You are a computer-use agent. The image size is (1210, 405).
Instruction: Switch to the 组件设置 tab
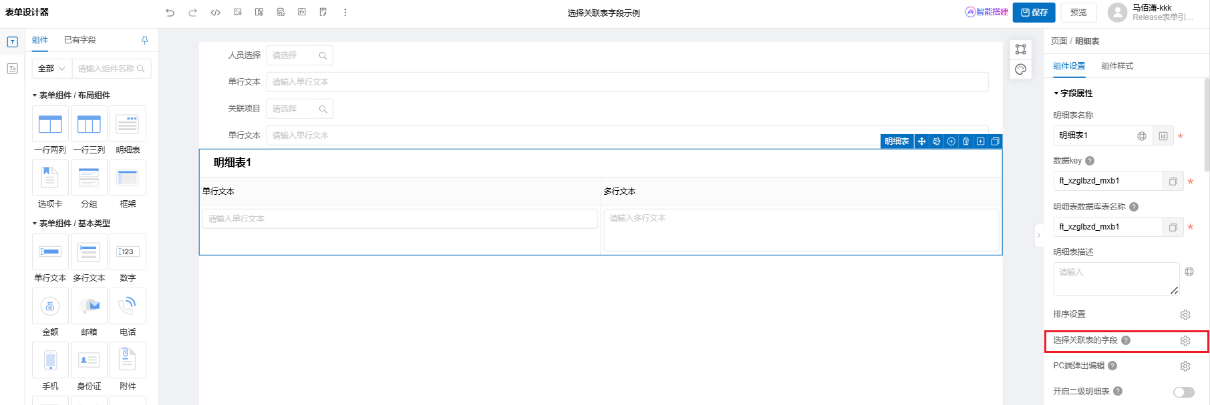click(x=1069, y=66)
